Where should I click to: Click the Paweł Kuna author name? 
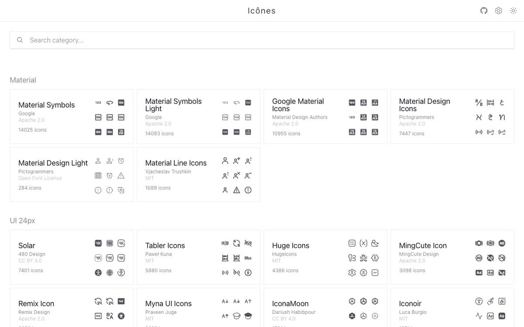click(159, 254)
